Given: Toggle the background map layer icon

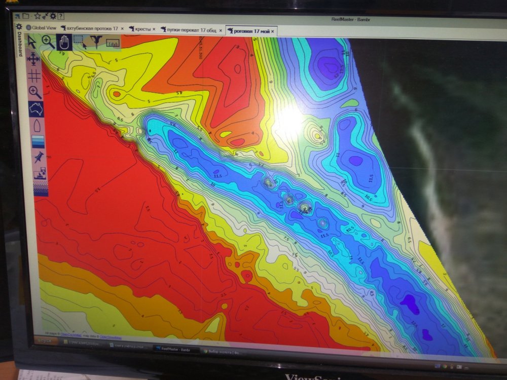Looking at the screenshot, I should tap(35, 108).
